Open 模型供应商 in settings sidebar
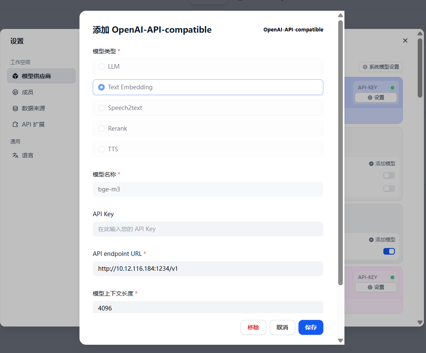This screenshot has height=353, width=426. coord(41,76)
